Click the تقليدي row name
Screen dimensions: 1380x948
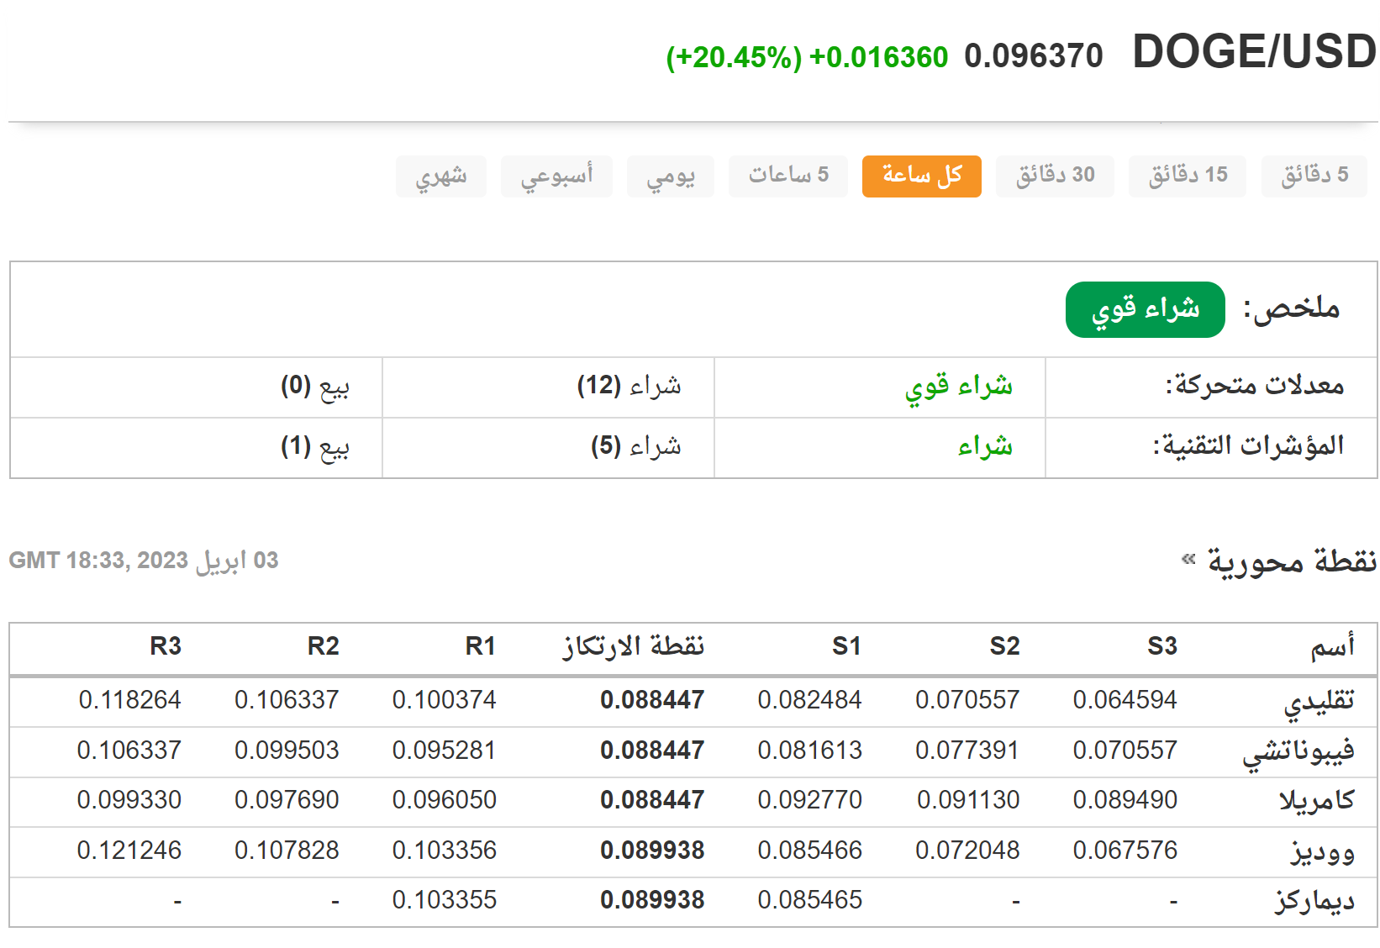tap(1319, 703)
